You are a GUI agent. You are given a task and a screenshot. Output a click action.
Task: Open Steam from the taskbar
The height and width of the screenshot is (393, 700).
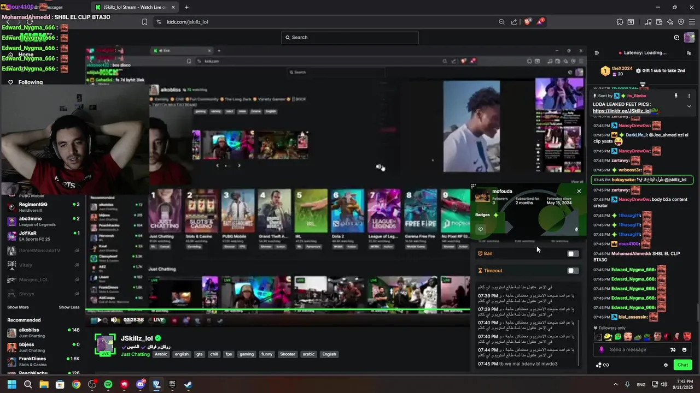188,384
